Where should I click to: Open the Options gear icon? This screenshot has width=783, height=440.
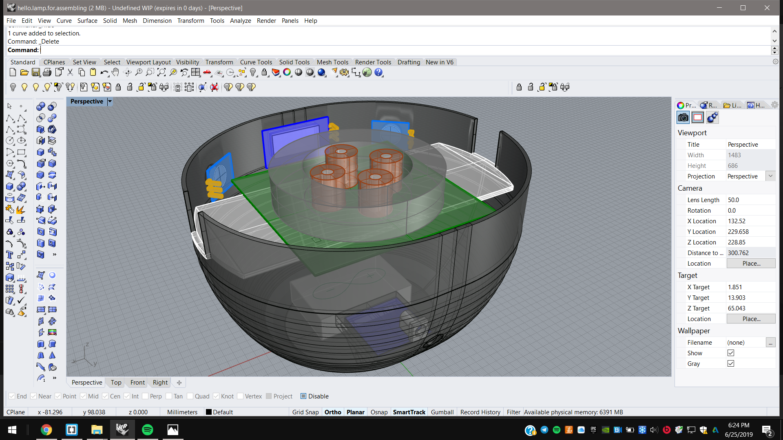[344, 73]
